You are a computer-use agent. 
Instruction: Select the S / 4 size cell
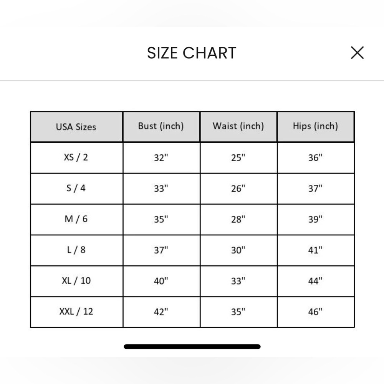point(76,188)
